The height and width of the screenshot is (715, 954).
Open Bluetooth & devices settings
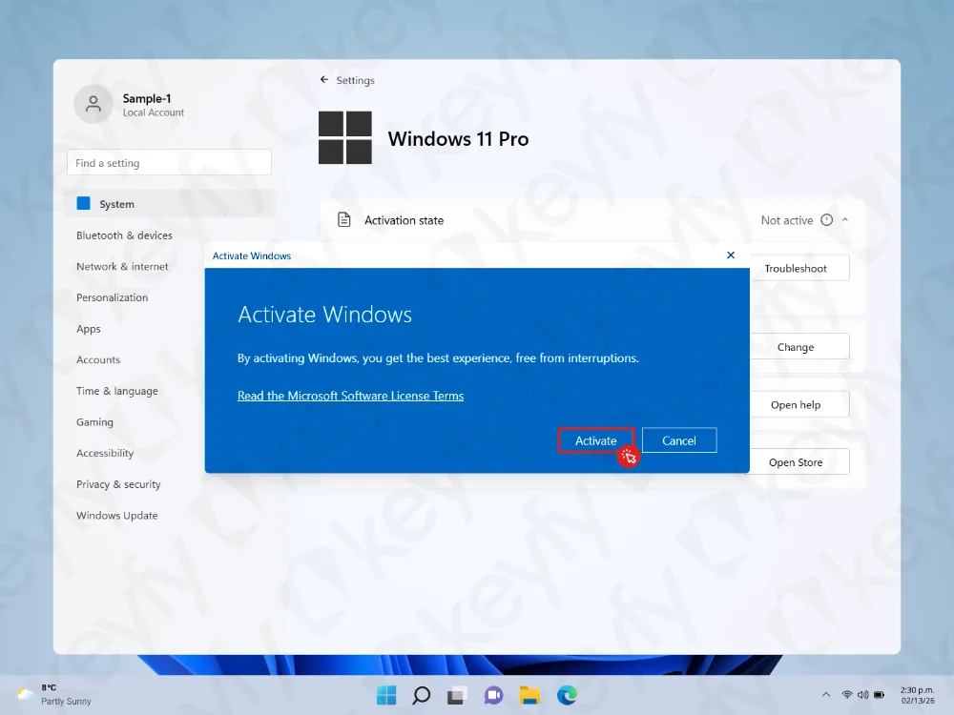[124, 235]
